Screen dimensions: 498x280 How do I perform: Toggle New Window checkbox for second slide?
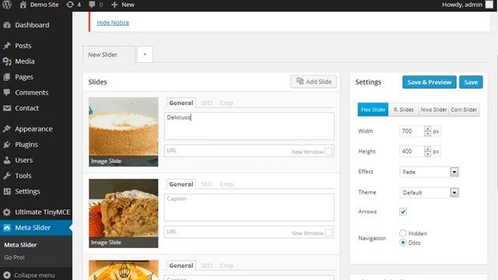[329, 233]
